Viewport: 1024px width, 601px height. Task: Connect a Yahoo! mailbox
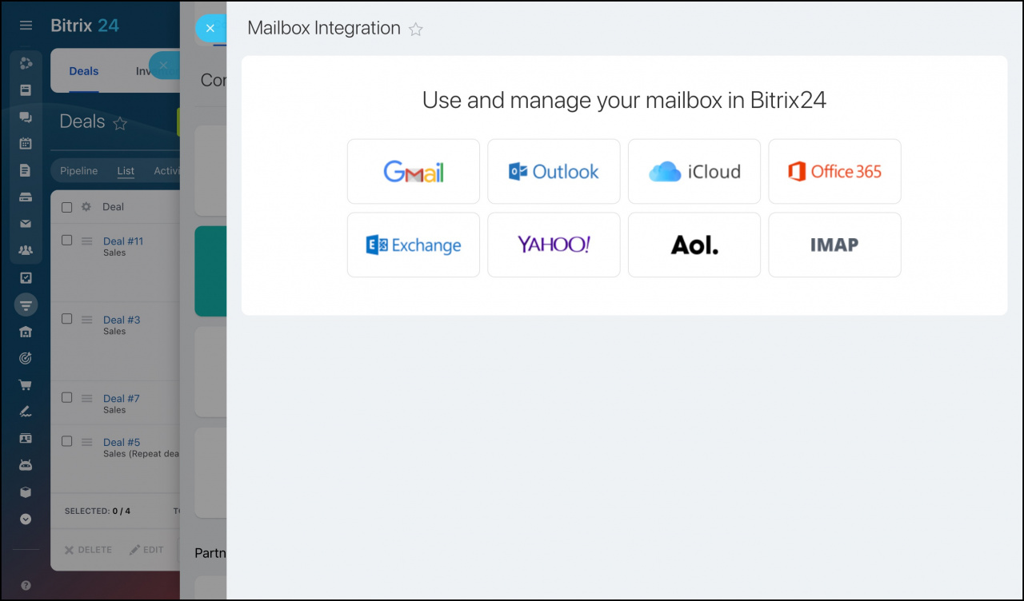click(x=554, y=245)
